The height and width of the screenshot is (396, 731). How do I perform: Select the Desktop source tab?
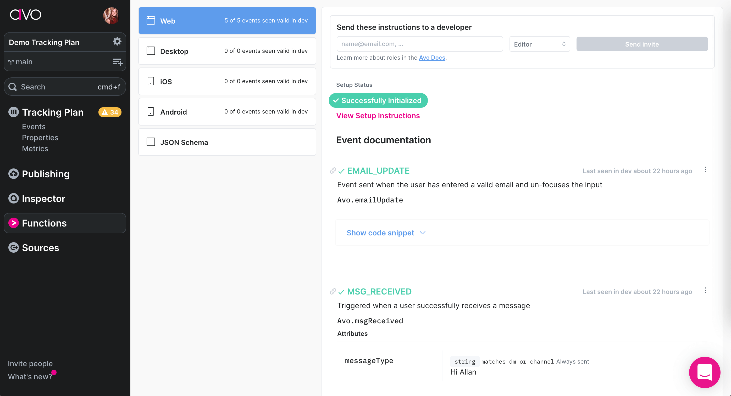(x=227, y=51)
